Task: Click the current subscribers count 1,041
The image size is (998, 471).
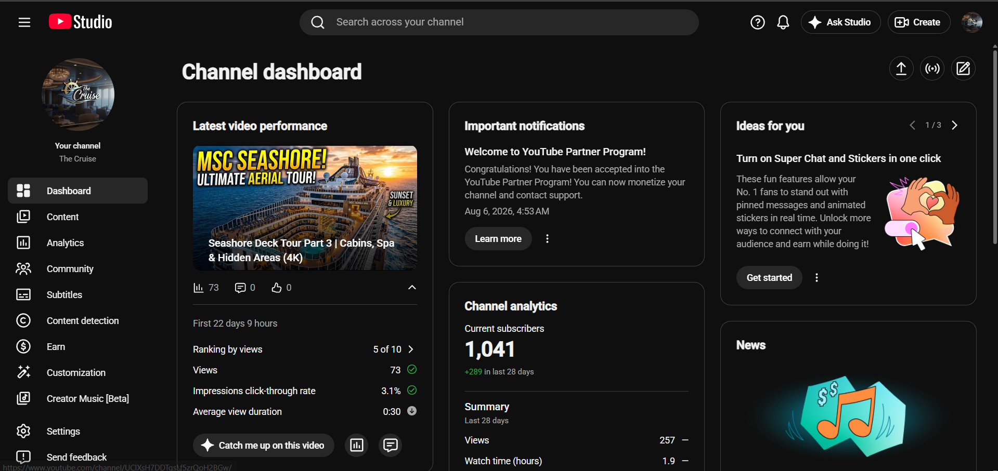Action: [490, 349]
